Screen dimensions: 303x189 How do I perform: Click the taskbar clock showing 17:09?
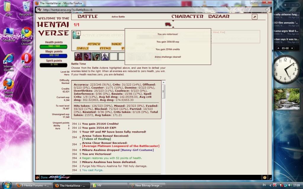pyautogui.click(x=296, y=185)
